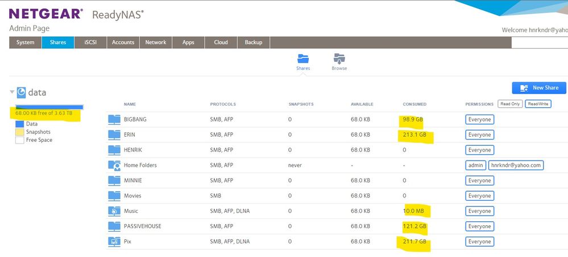The image size is (568, 257).
Task: Click the volume capacity usage bar
Action: pyautogui.click(x=49, y=107)
